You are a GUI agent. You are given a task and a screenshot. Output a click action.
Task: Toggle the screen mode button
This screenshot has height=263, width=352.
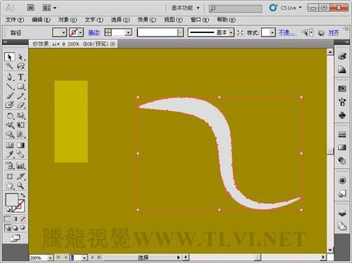click(x=15, y=238)
